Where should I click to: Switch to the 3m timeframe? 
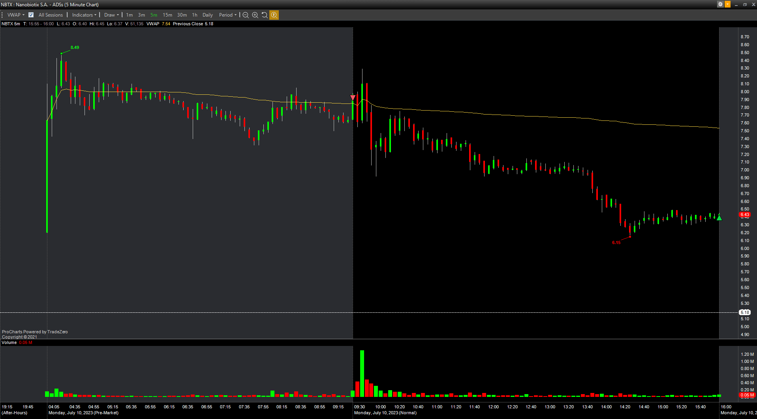click(141, 15)
